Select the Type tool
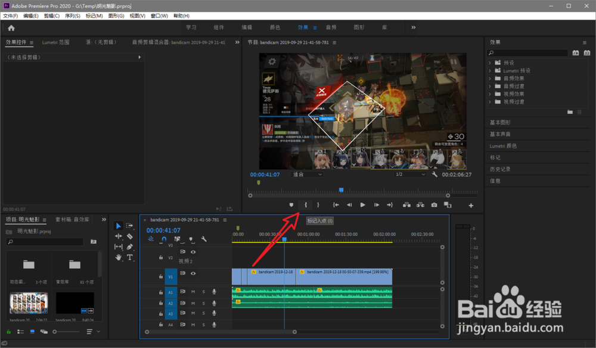 (x=130, y=257)
